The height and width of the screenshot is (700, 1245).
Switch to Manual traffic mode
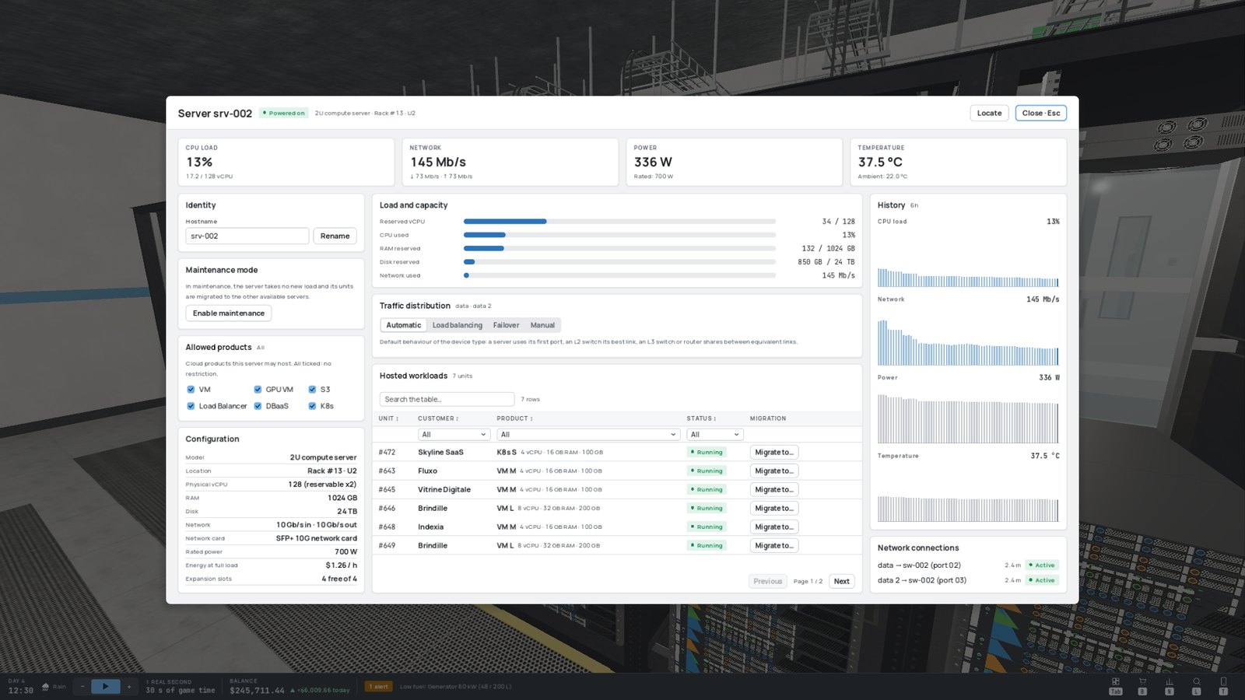pos(542,326)
